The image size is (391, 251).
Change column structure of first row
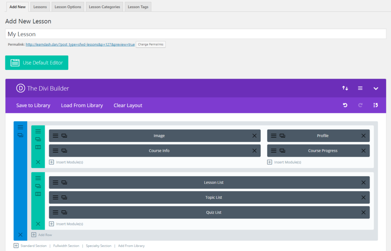point(38,147)
